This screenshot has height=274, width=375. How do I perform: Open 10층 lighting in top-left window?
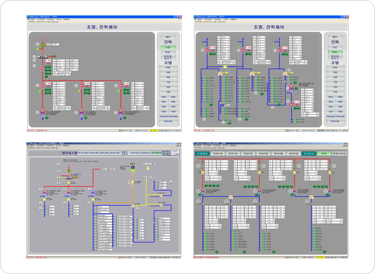click(167, 68)
